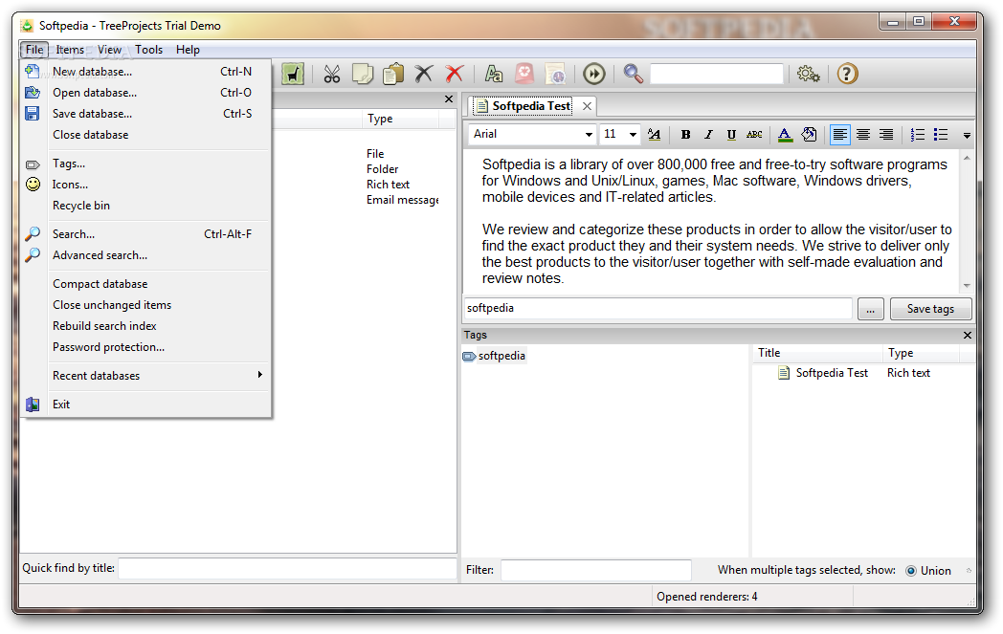The width and height of the screenshot is (1003, 634).
Task: Click the font formatting icon beside size
Action: point(654,134)
